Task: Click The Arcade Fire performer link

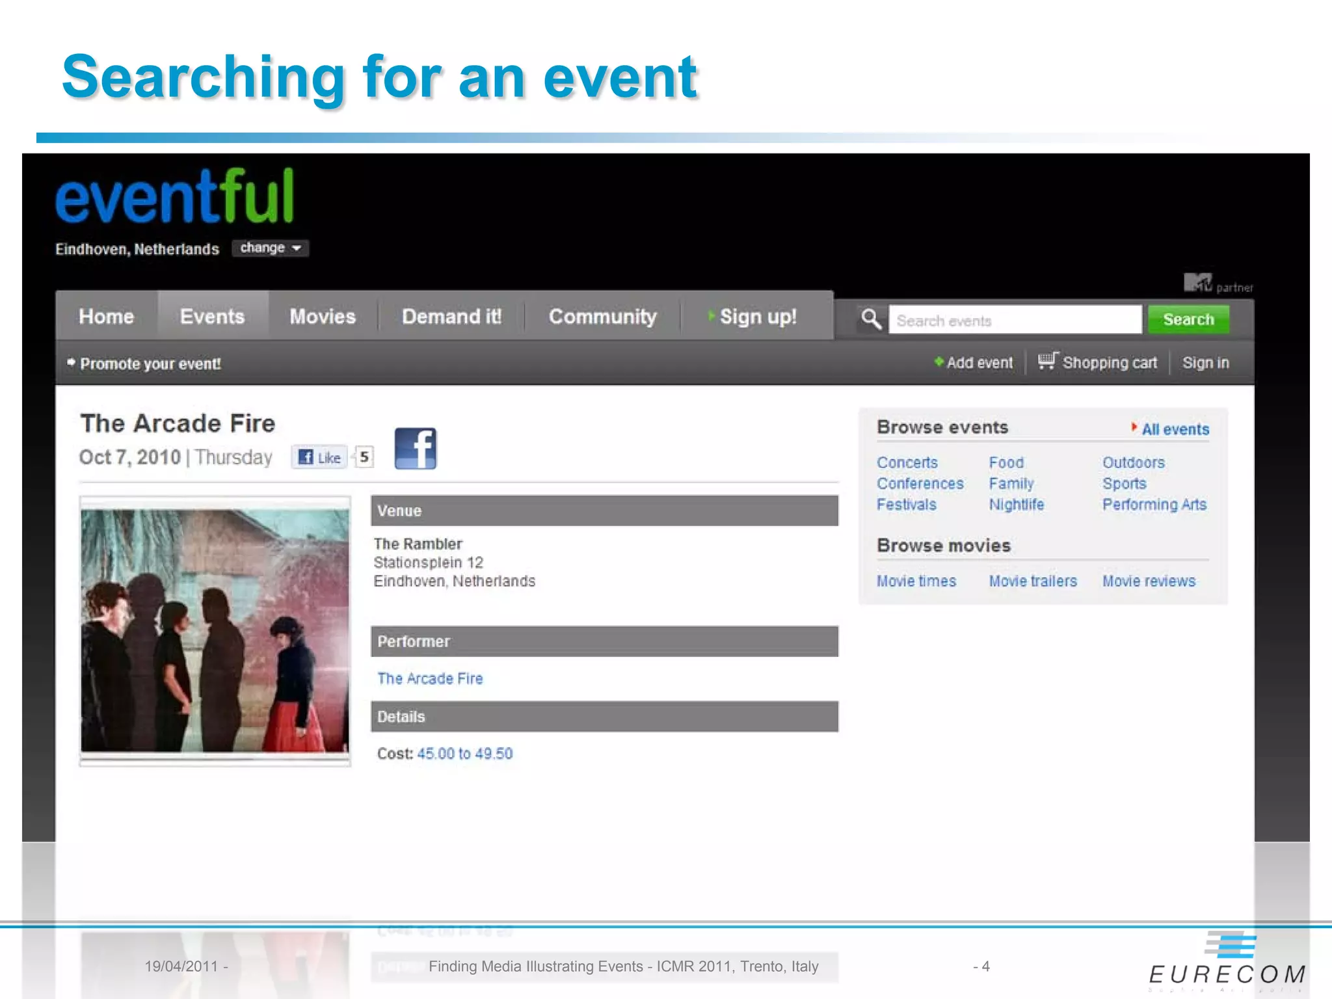Action: [x=430, y=678]
